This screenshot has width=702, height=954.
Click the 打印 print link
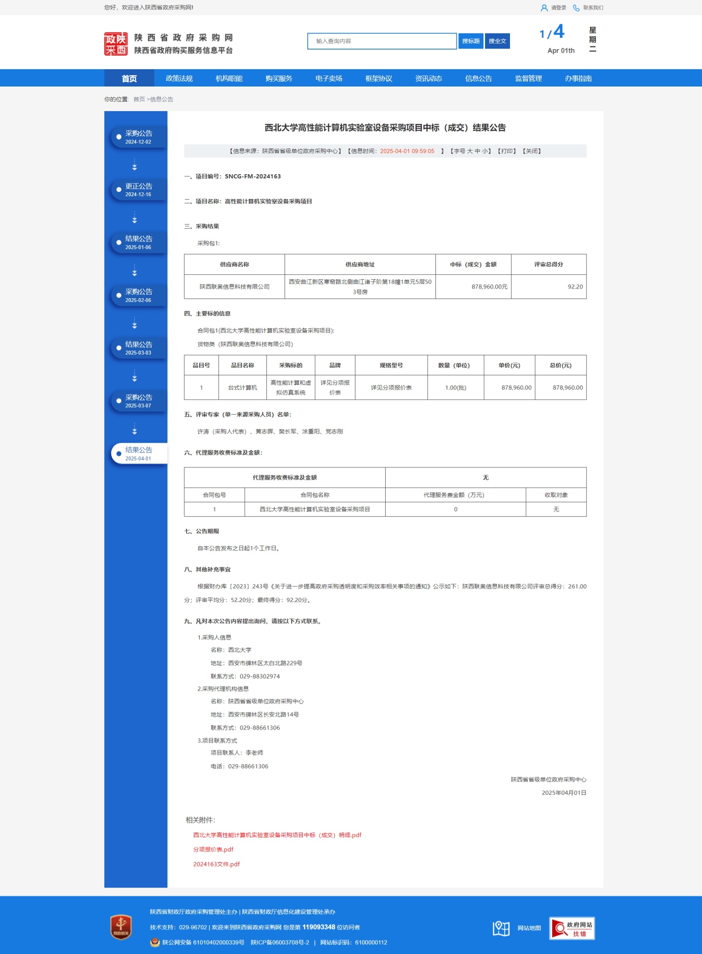tap(506, 151)
